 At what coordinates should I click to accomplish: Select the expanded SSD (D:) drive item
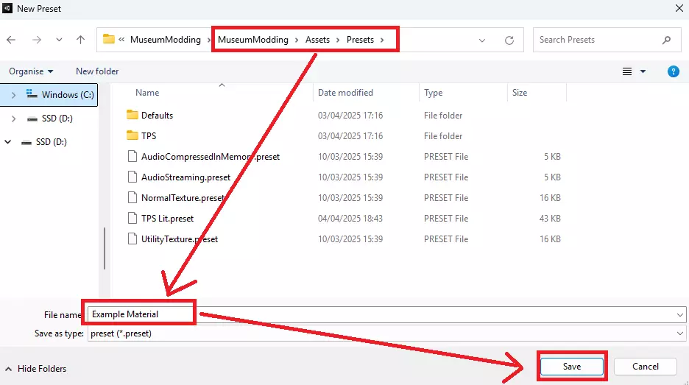(51, 142)
